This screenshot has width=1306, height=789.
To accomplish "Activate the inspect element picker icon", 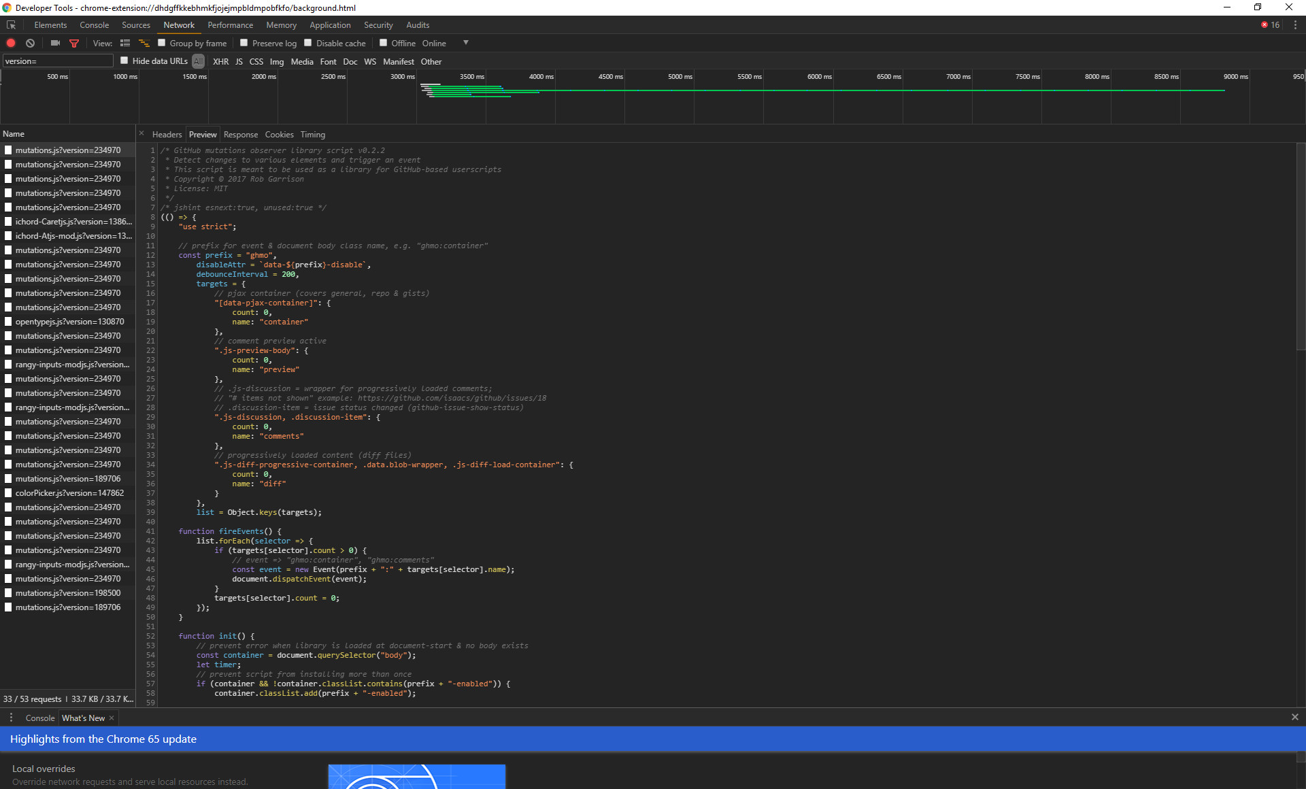I will click(11, 25).
